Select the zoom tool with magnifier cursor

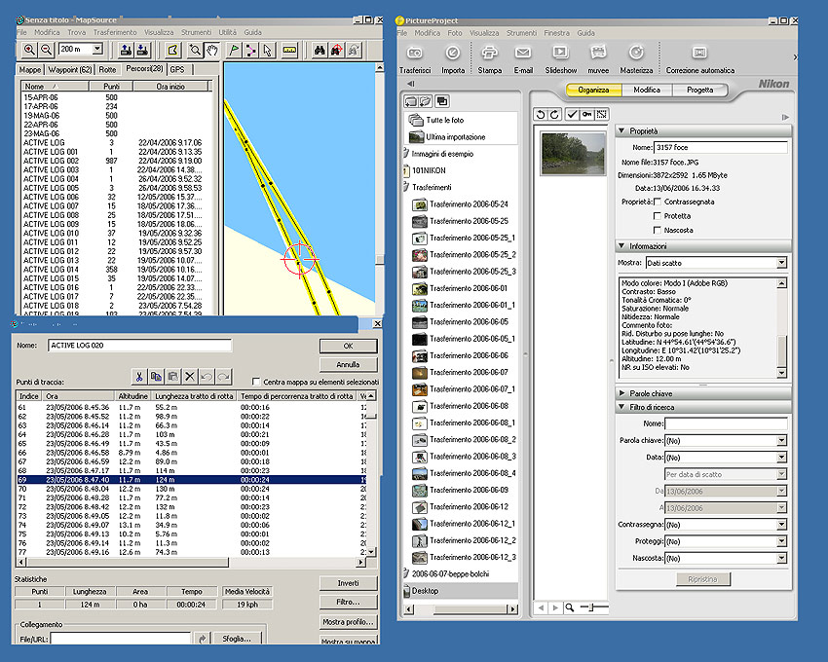point(196,51)
